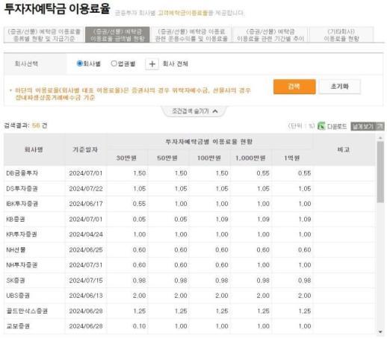This screenshot has height=339, width=387.
Task: Click the DB금융투자 1억원 value 0.55
Action: click(305, 173)
